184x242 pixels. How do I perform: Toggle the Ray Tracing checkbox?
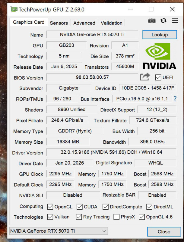pyautogui.click(x=79, y=217)
